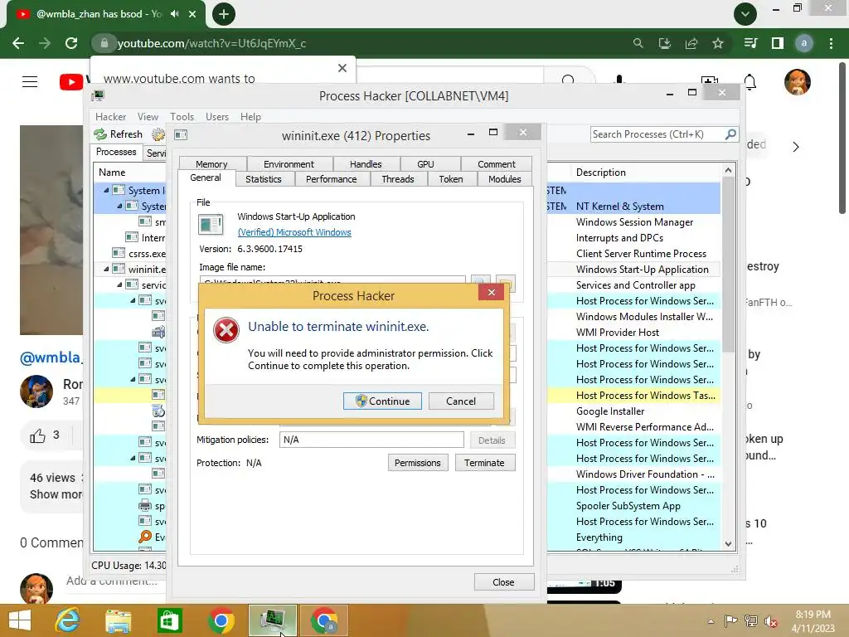Open YouTube notifications bell

[750, 82]
